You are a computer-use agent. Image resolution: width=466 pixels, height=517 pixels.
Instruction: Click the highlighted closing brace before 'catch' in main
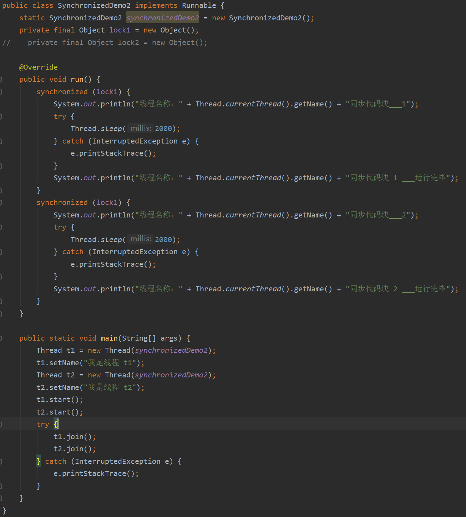point(39,461)
